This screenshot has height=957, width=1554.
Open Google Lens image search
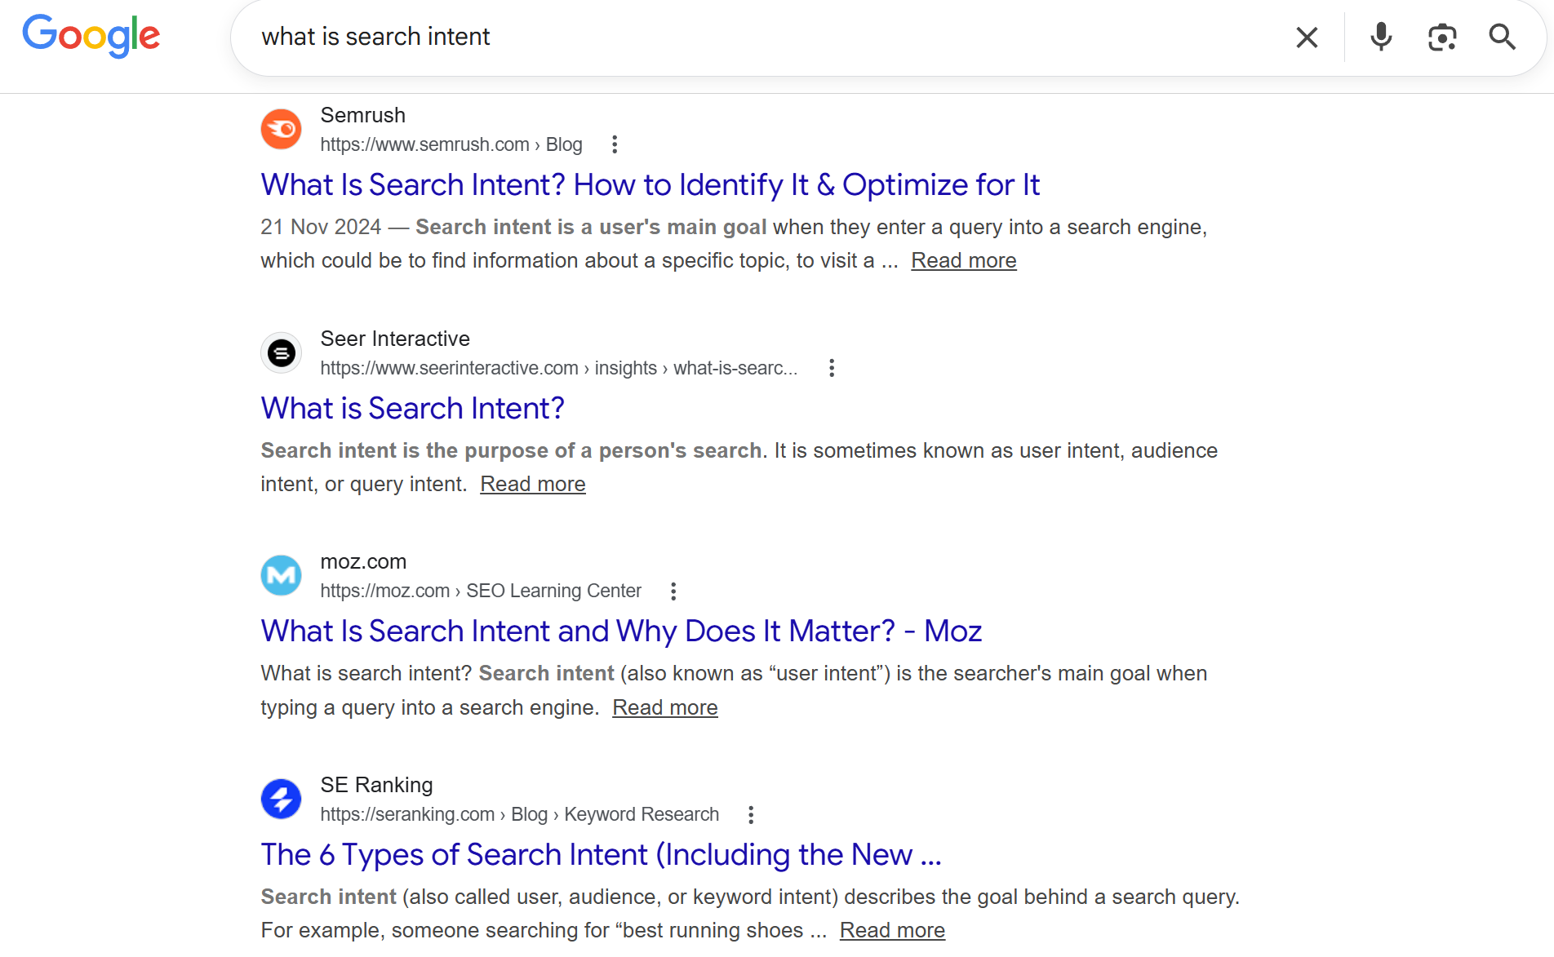tap(1441, 38)
